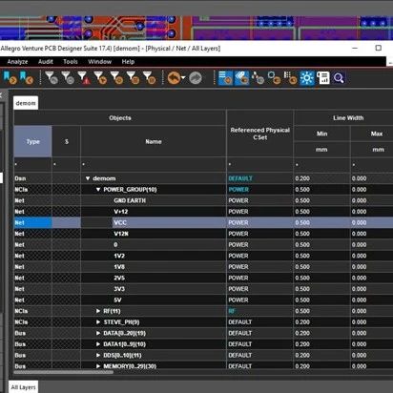Screen dimensions: 393x393
Task: Click the Line Width Min header
Action: click(321, 134)
